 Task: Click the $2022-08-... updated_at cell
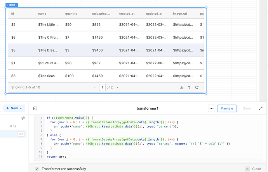click(x=156, y=63)
